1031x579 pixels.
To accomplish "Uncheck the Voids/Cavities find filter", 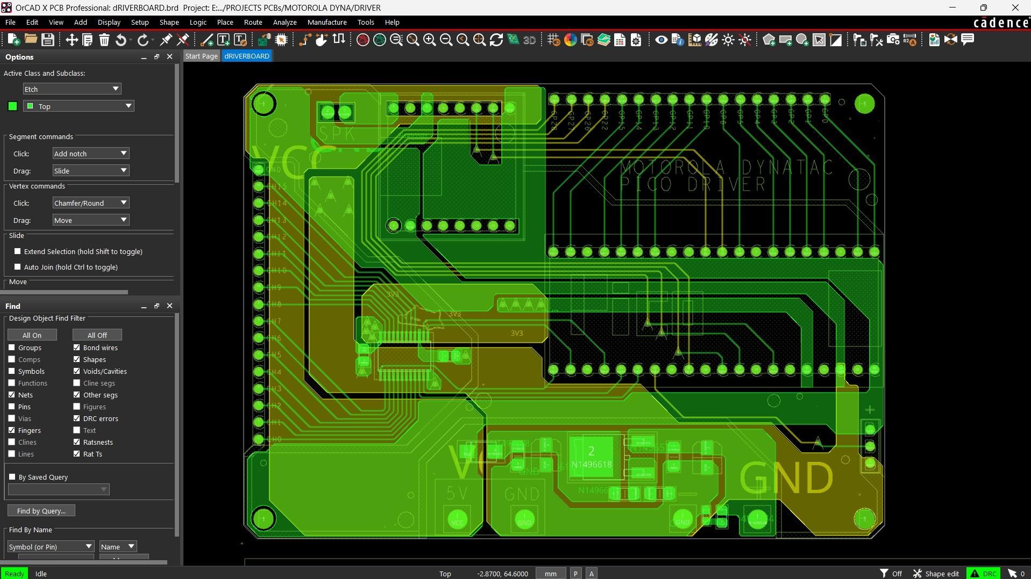I will (x=77, y=371).
